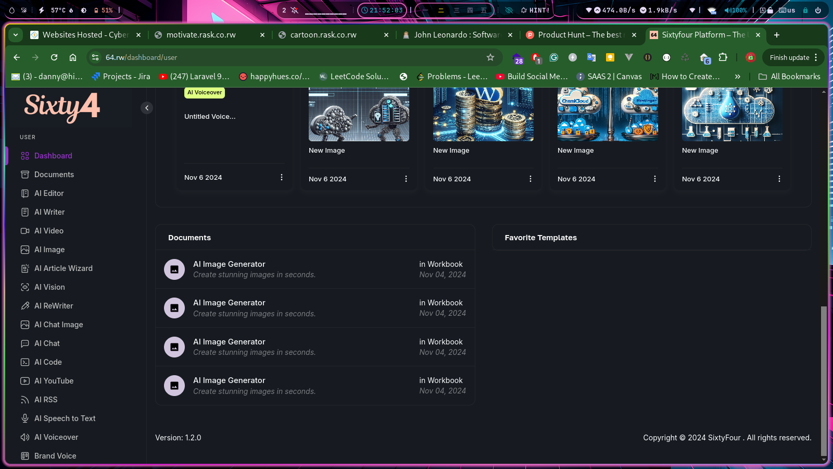Select the AI RSS feed icon
The height and width of the screenshot is (469, 833).
[25, 400]
